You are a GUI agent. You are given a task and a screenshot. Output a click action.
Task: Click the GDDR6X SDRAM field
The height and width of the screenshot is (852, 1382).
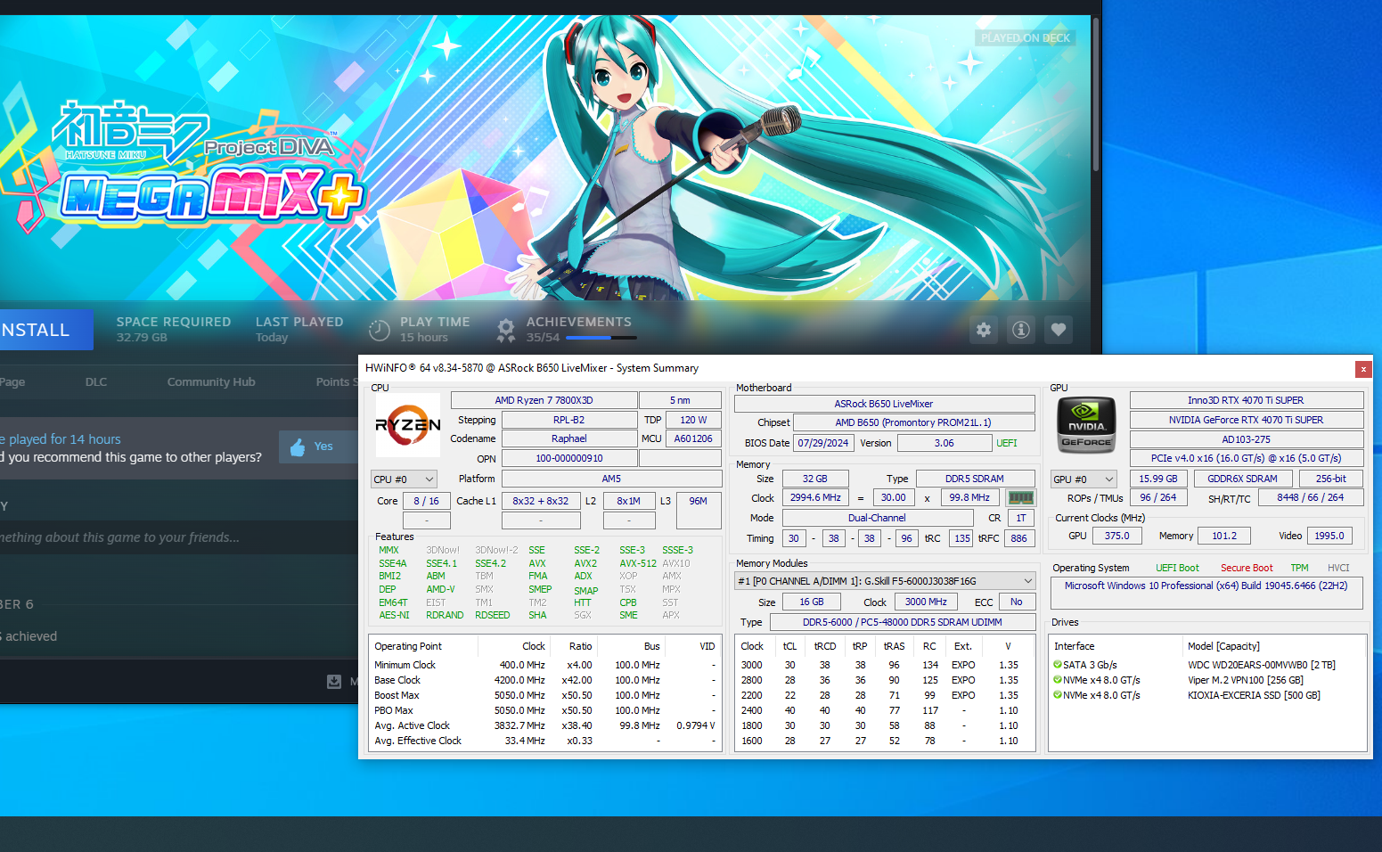1242,479
